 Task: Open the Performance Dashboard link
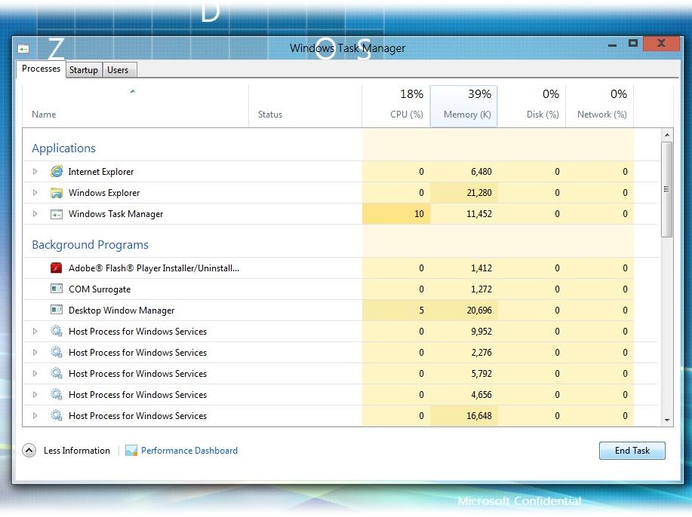(189, 451)
